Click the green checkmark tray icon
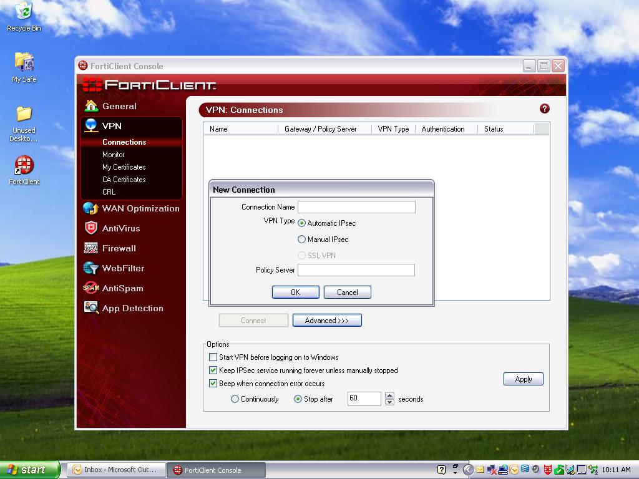This screenshot has height=479, width=639. [559, 470]
